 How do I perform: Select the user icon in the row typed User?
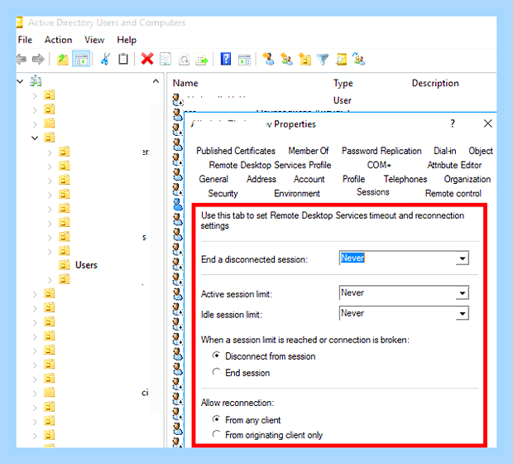click(x=178, y=99)
